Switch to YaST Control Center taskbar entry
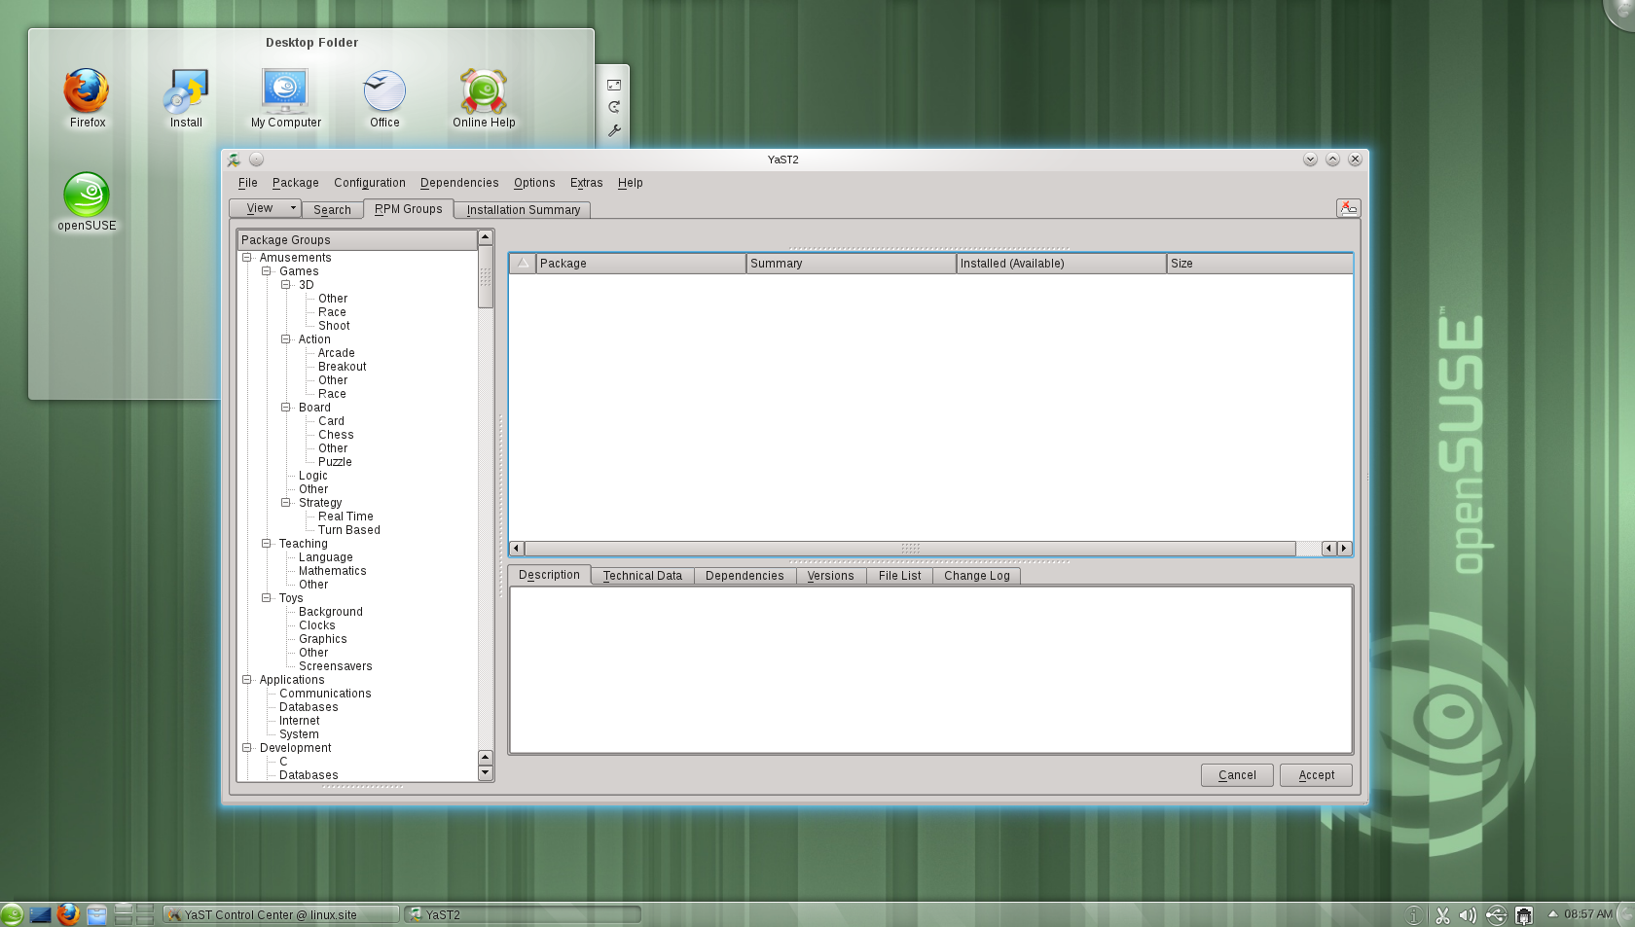This screenshot has width=1635, height=927. point(281,914)
